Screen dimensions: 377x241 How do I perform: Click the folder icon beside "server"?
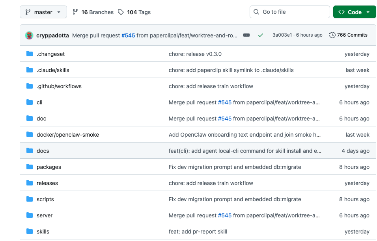pos(30,215)
